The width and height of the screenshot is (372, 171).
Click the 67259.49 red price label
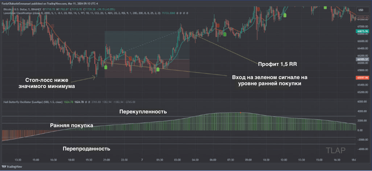click(363, 17)
